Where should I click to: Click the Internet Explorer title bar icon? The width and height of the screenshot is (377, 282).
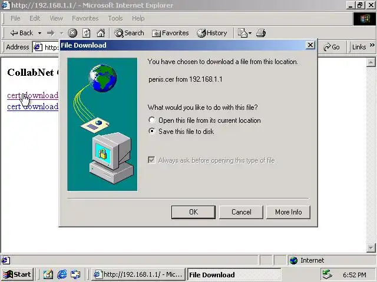point(5,5)
